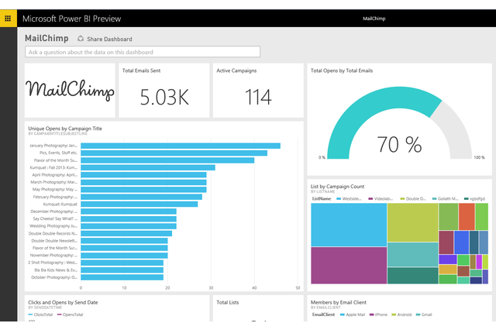
Task: Click the December Photography label
Action: (x=53, y=211)
